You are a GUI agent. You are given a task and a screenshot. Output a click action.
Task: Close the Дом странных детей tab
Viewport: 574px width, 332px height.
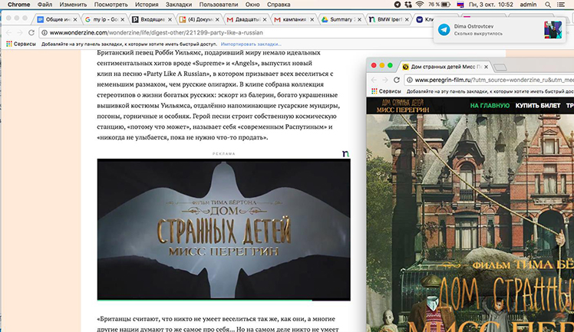(x=487, y=67)
